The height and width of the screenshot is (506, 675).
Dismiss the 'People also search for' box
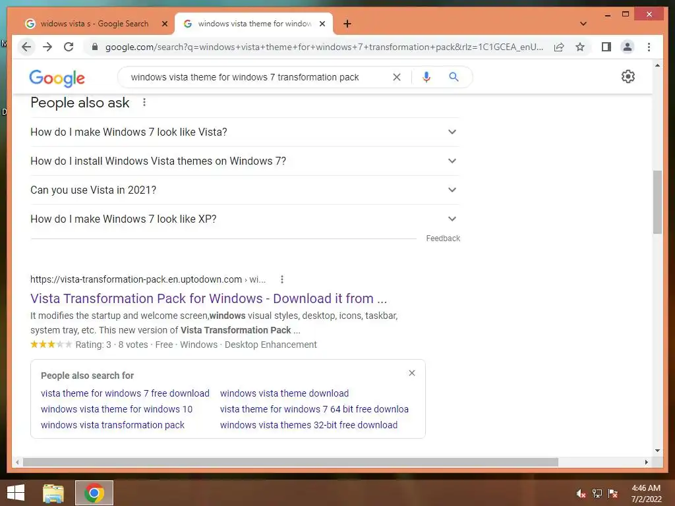point(412,373)
